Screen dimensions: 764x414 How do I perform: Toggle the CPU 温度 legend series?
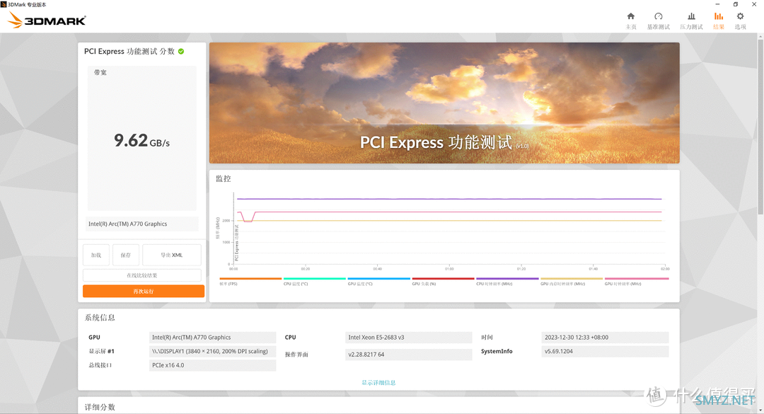(314, 281)
